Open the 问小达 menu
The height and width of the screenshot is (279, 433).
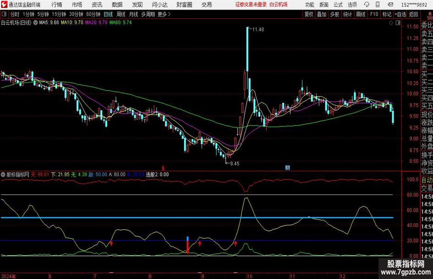[x=159, y=5]
